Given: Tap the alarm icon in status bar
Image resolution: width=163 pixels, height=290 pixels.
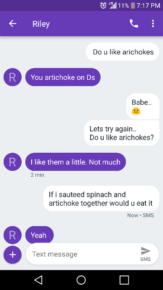Looking at the screenshot, I should [x=103, y=5].
